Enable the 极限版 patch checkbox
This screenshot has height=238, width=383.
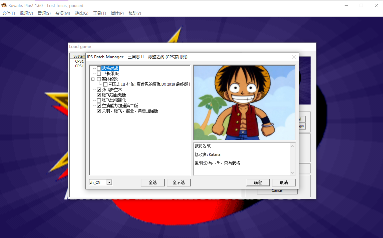click(x=99, y=74)
